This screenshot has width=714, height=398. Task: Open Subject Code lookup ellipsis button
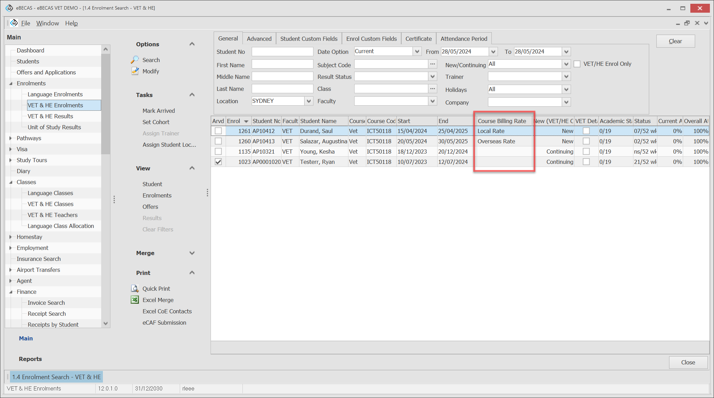[432, 64]
